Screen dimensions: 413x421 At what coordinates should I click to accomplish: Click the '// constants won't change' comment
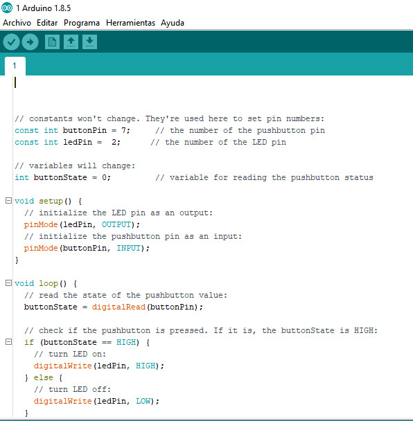(170, 118)
